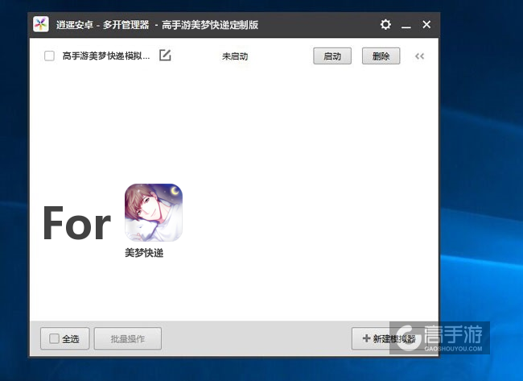Click the 未启动 status text
This screenshot has height=381, width=523.
(x=235, y=56)
